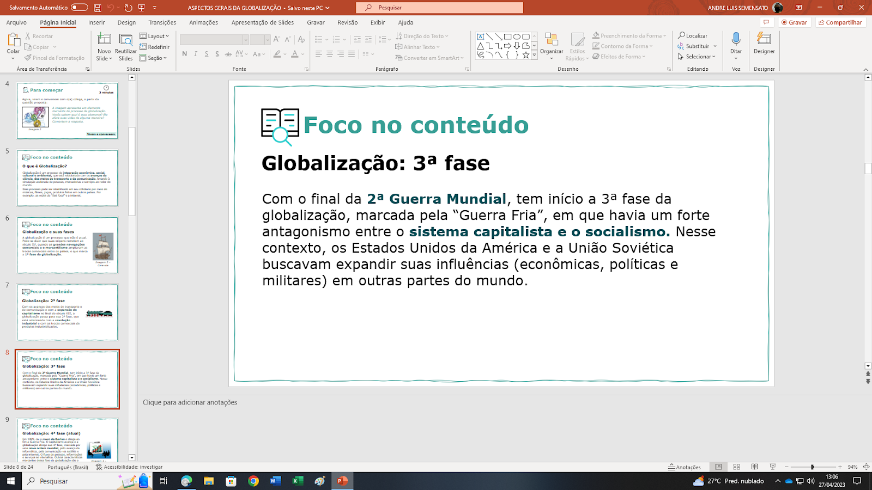Click Pincel de Formatação button
Image resolution: width=872 pixels, height=490 pixels.
(55, 58)
